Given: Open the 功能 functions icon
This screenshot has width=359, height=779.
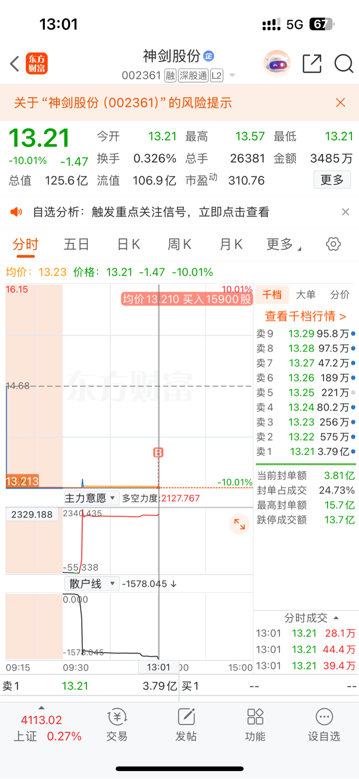Looking at the screenshot, I should [255, 725].
